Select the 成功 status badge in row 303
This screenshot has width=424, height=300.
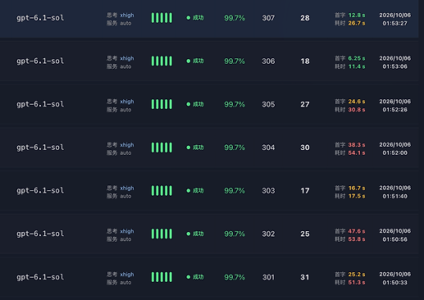click(x=195, y=190)
